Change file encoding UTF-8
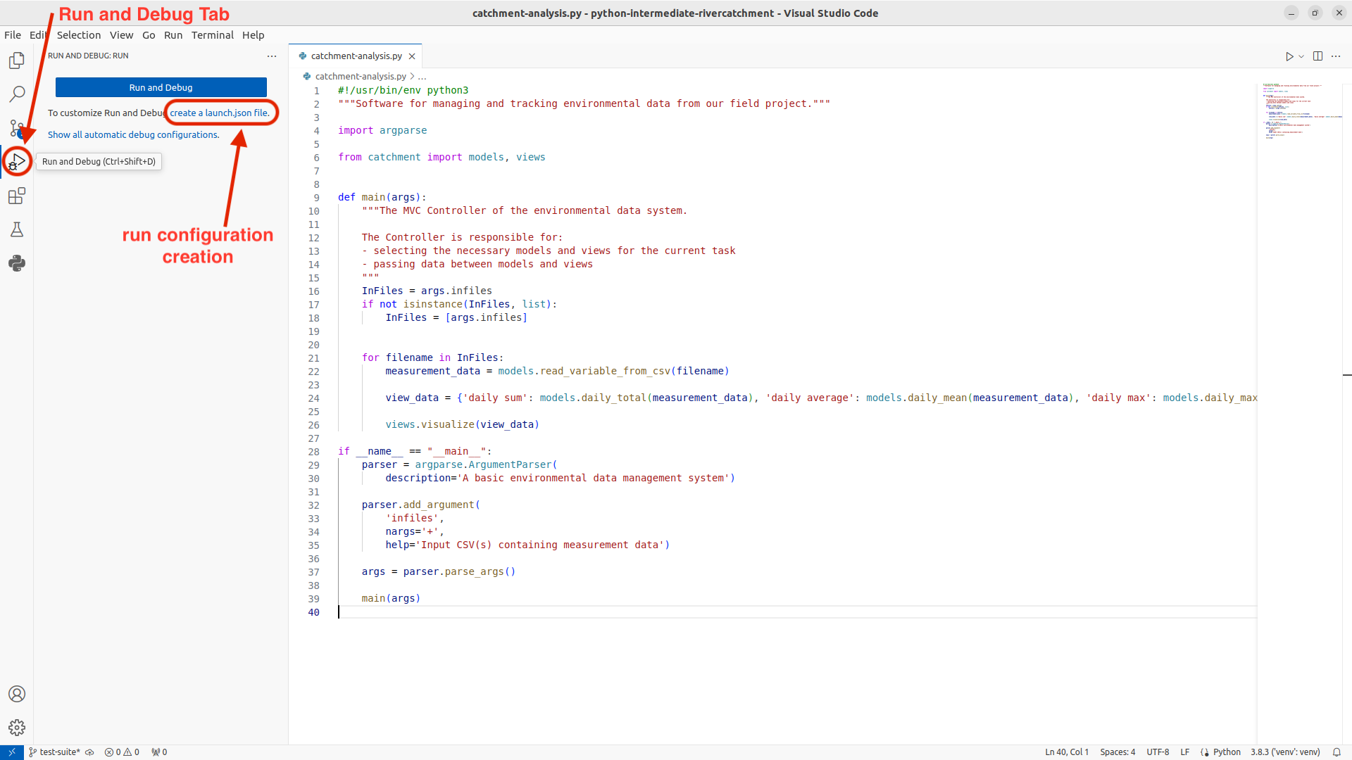 tap(1158, 752)
